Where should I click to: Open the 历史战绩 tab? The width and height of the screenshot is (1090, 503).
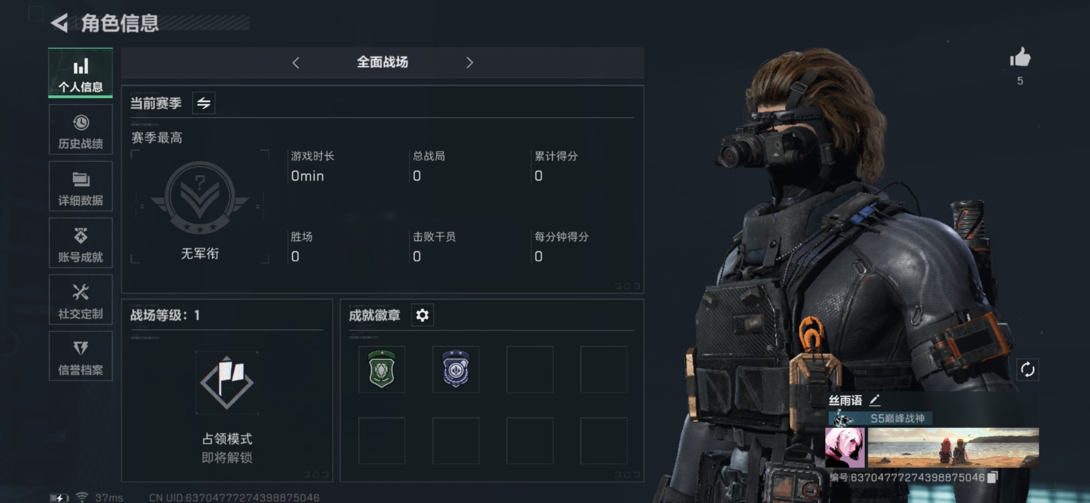click(81, 130)
